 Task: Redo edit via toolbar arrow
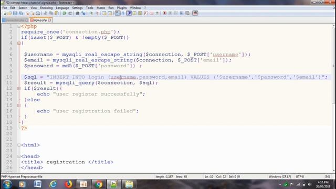pos(70,13)
